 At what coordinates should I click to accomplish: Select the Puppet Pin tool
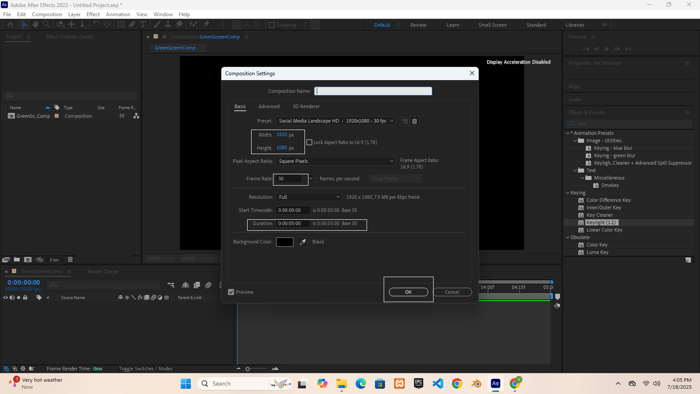click(x=206, y=25)
